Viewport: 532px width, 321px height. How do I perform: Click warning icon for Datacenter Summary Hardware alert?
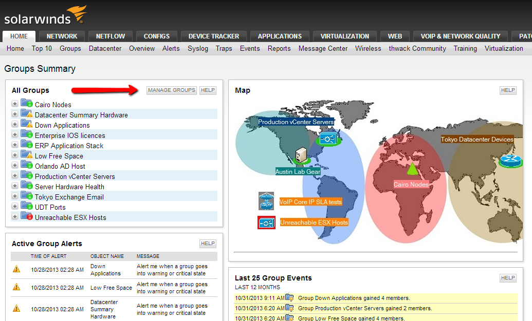[x=16, y=309]
